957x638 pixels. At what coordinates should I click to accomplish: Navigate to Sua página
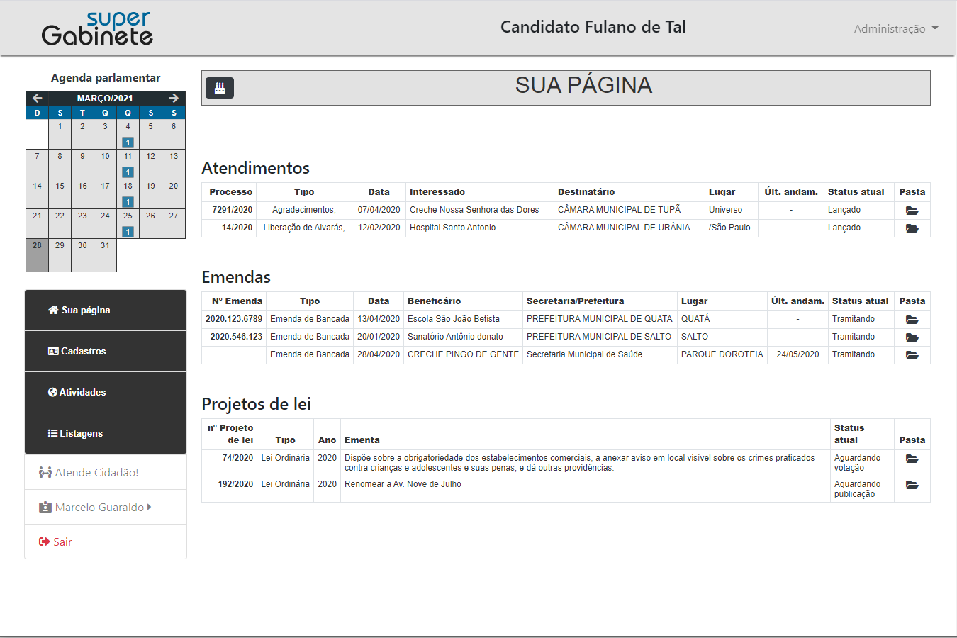coord(106,310)
